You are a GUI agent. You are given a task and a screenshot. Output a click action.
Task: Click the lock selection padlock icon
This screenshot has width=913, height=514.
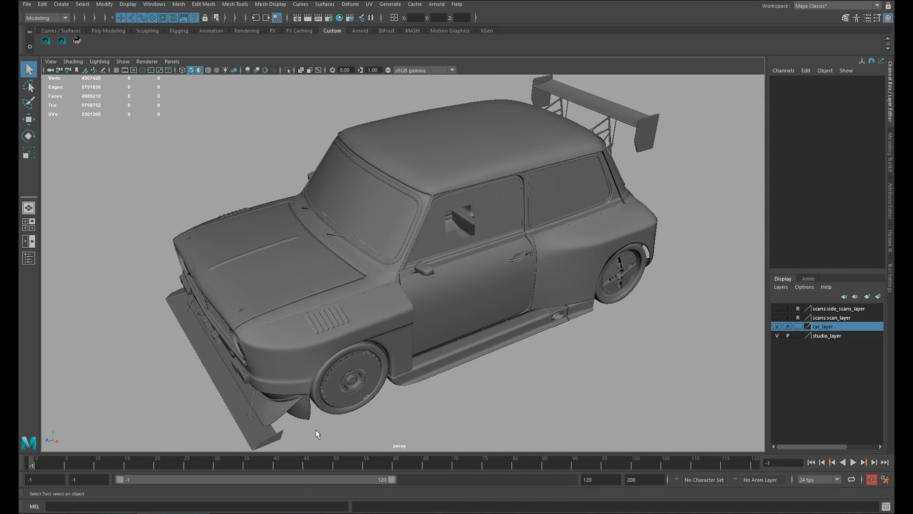[205, 18]
